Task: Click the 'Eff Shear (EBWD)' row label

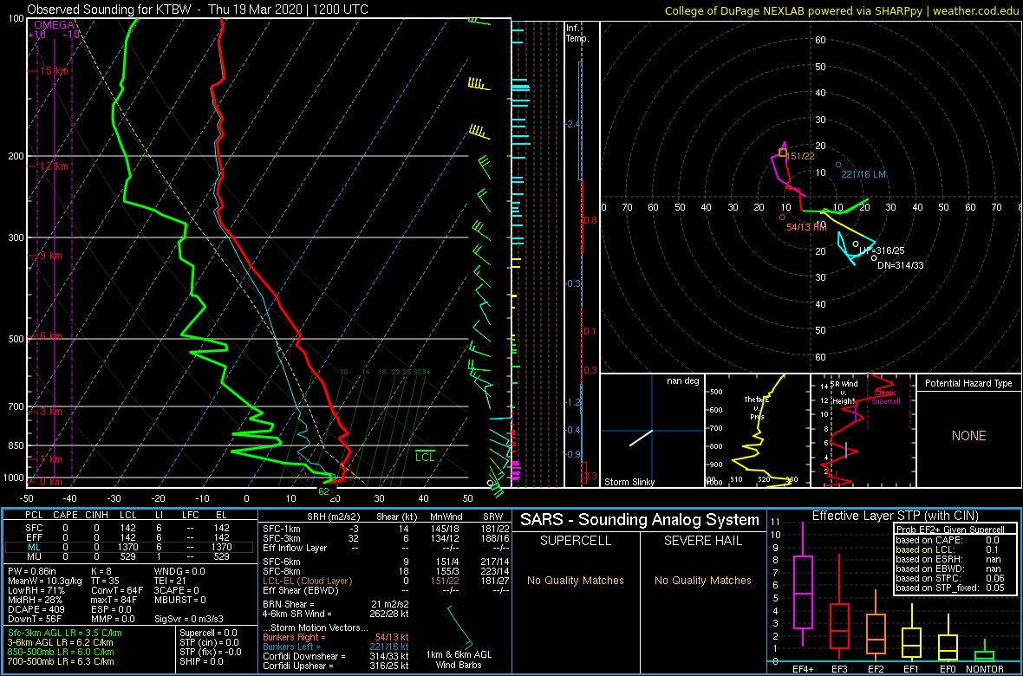Action: (x=299, y=590)
